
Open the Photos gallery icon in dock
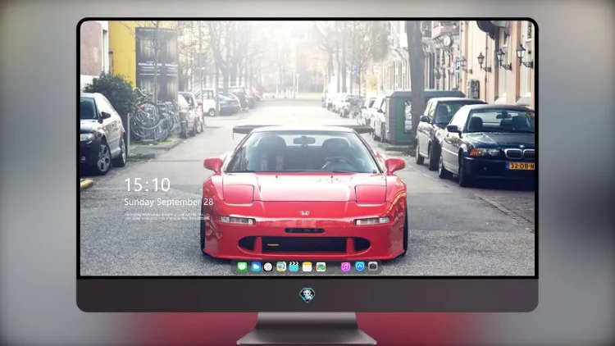tap(321, 266)
